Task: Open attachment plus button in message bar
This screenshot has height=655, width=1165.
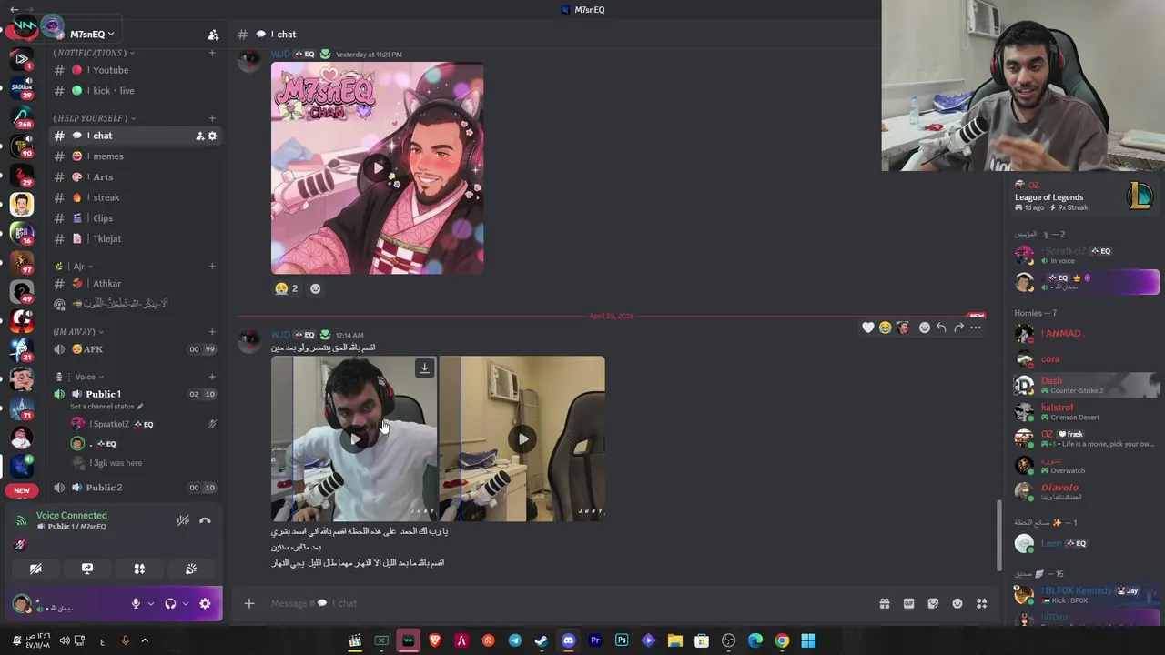Action: click(x=249, y=603)
